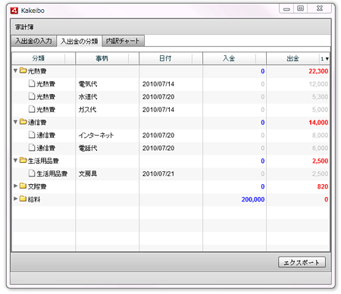341x294 pixels.
Task: Open the 内訳チャート tab
Action: coord(123,41)
